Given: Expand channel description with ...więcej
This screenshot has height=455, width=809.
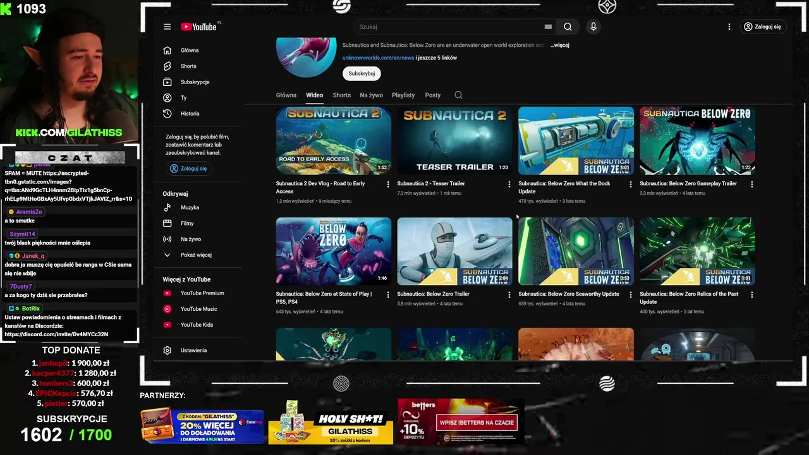Looking at the screenshot, I should [560, 45].
